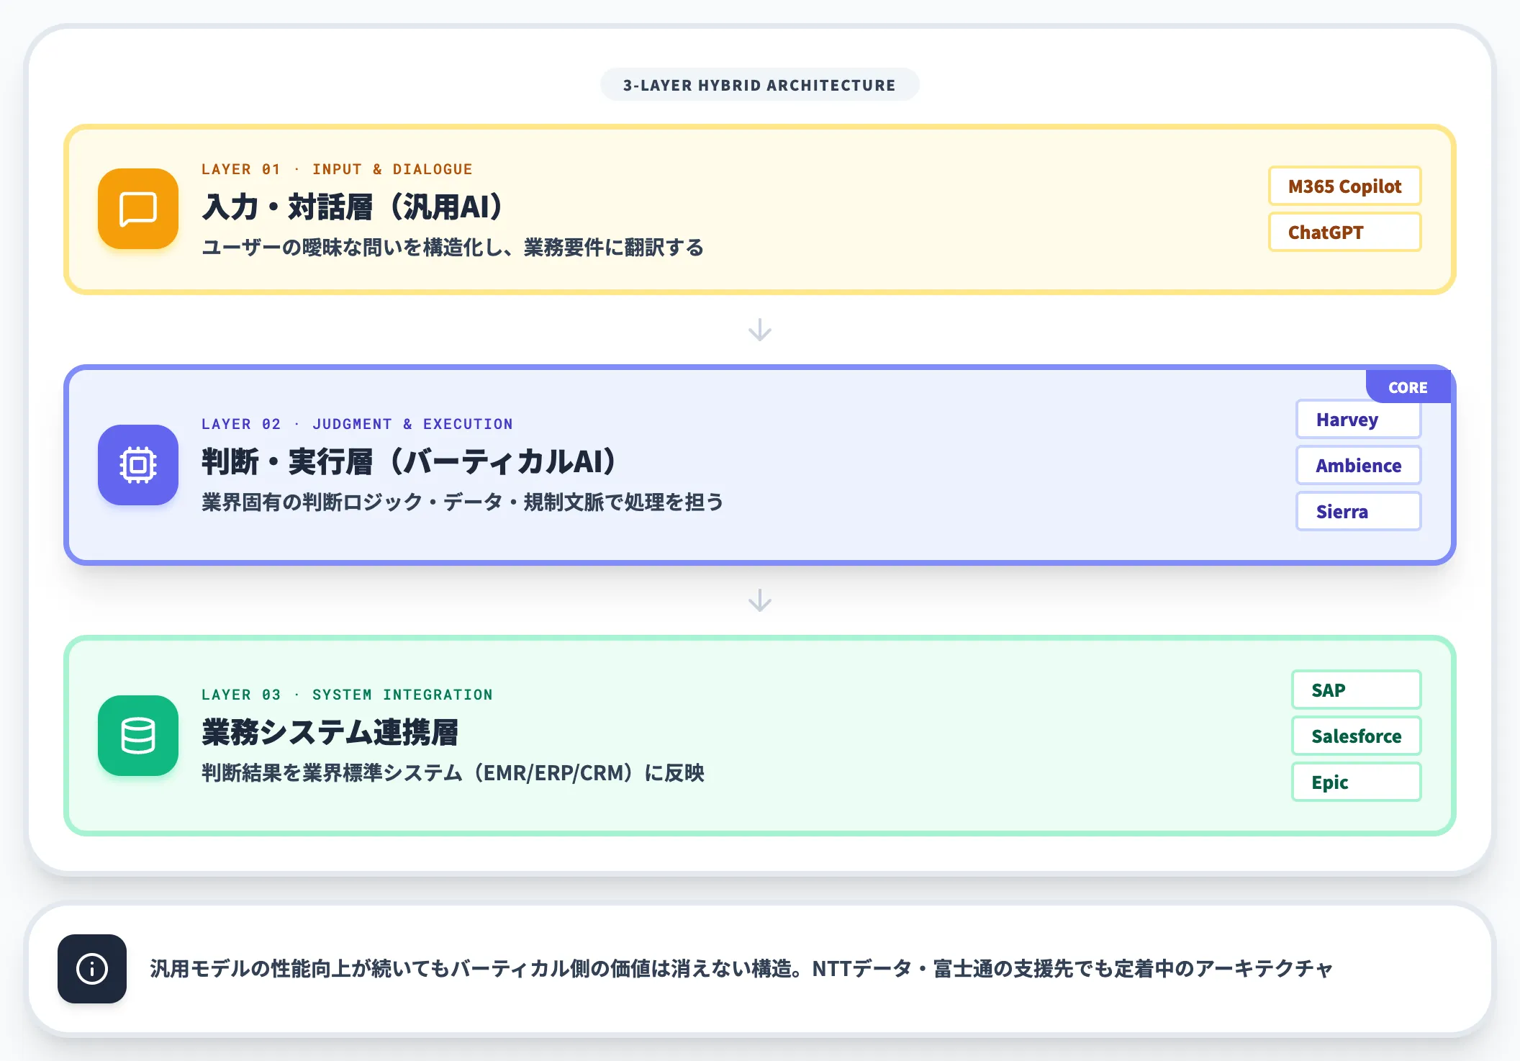The image size is (1520, 1061).
Task: Click the description 業界固有の判断ロジック・データ
Action: 463,502
